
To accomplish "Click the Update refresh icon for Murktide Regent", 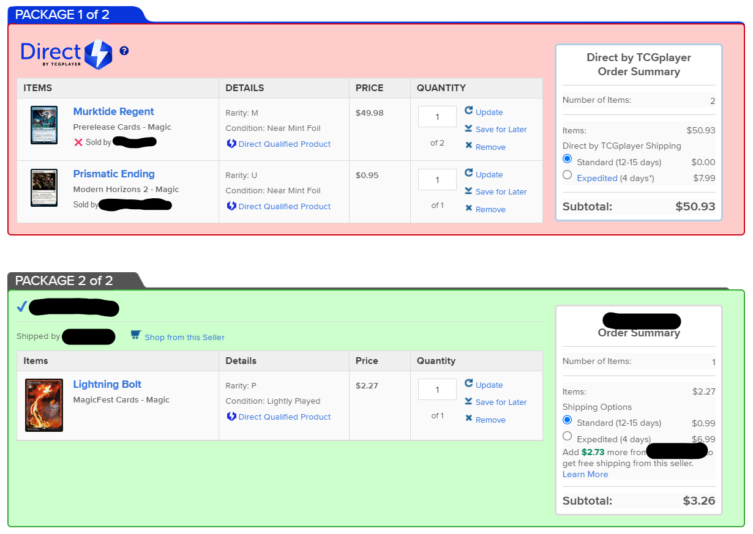I will click(469, 111).
